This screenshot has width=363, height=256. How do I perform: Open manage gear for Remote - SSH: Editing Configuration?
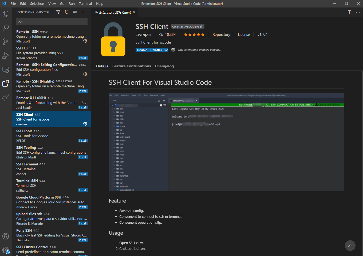85,74
